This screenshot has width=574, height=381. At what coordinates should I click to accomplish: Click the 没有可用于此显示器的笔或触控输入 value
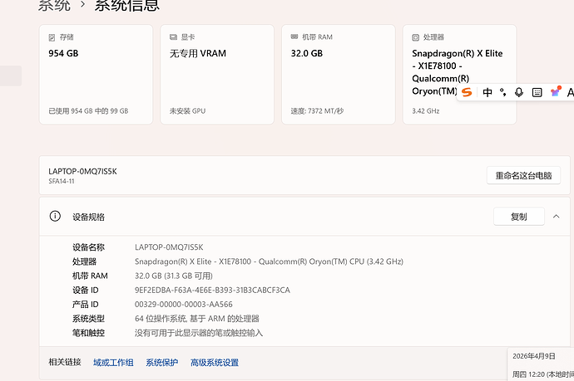[x=199, y=333]
